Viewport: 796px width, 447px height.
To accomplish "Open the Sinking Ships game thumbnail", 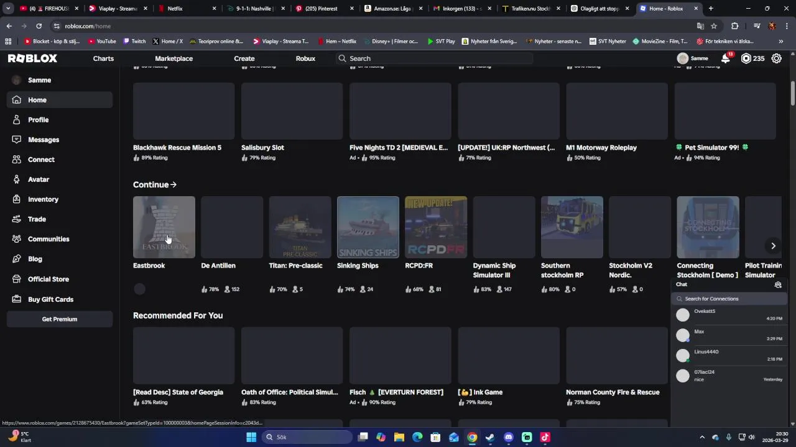I will point(368,227).
